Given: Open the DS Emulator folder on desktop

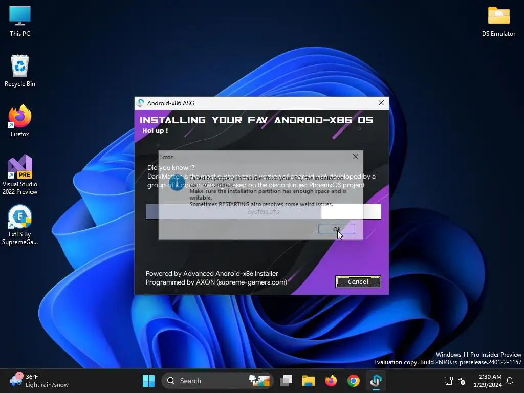Looking at the screenshot, I should point(498,21).
